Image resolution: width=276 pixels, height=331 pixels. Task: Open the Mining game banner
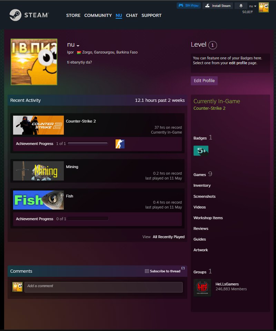[x=38, y=171]
